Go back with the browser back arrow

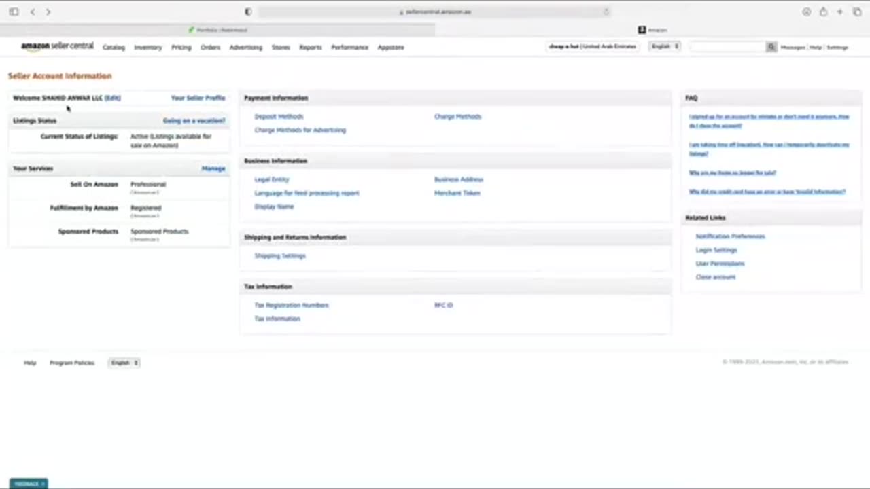click(33, 12)
